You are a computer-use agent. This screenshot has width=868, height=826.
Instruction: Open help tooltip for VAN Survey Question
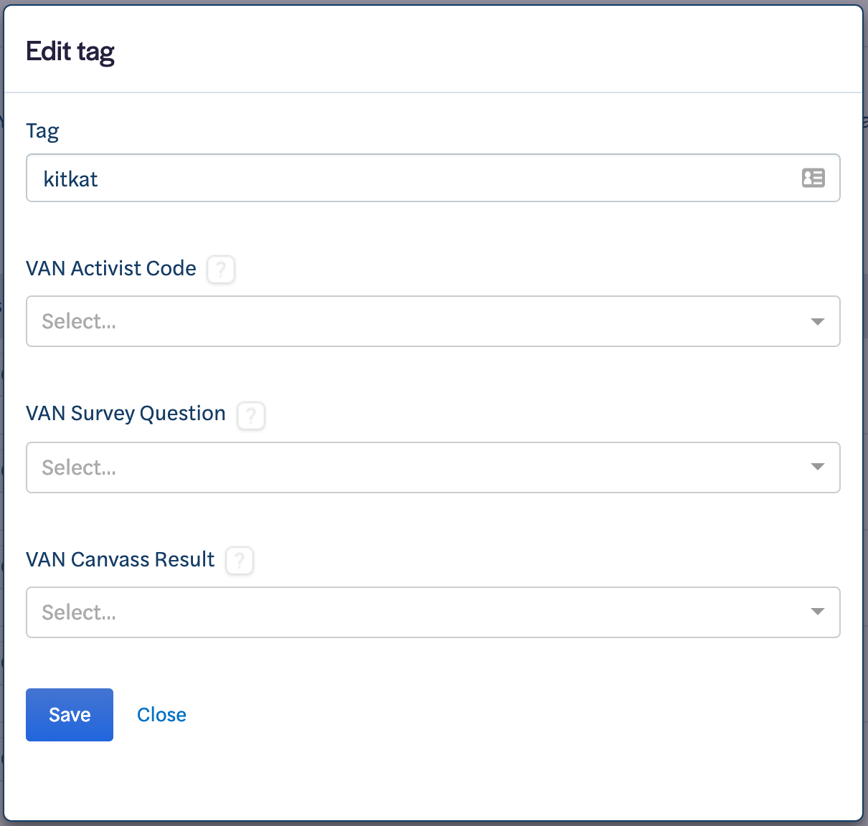point(251,415)
